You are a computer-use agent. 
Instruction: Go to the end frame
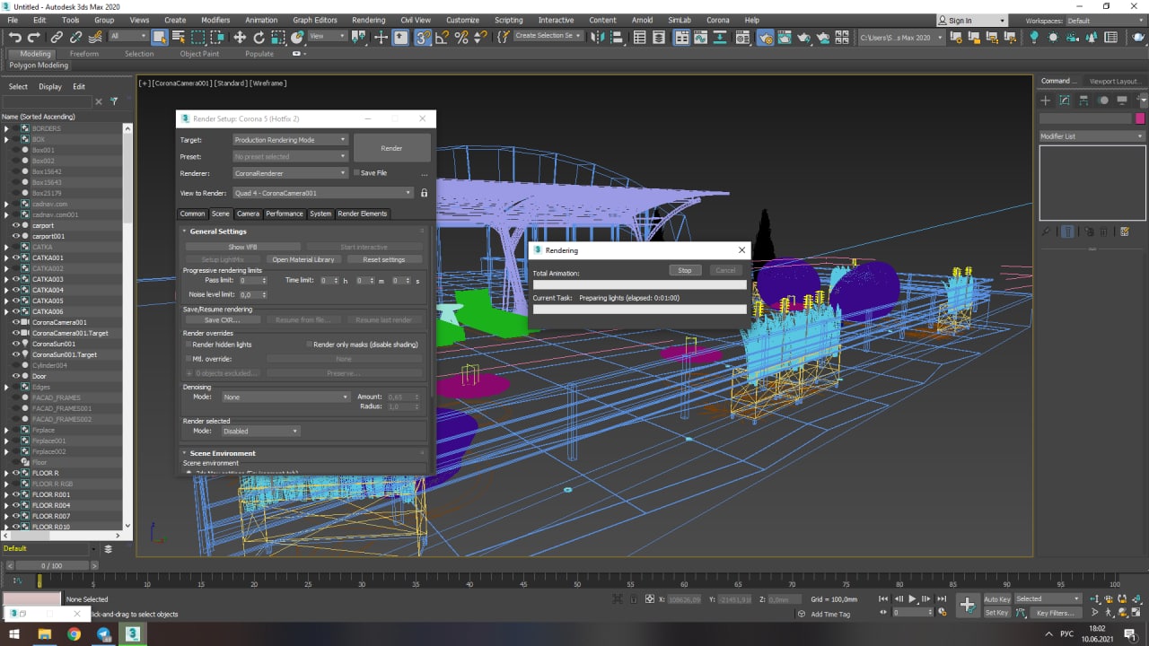(x=941, y=598)
